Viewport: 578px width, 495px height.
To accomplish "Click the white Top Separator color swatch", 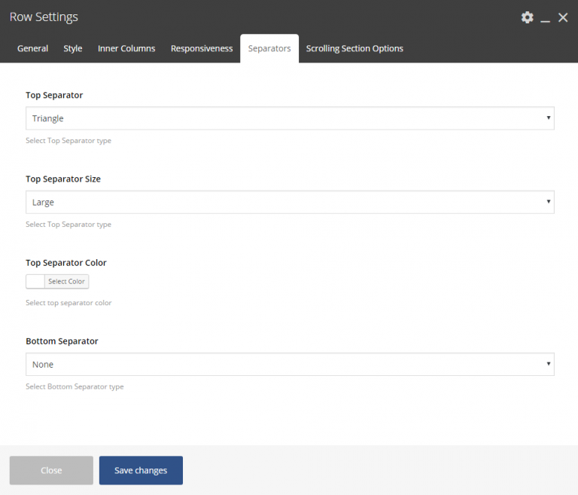I will pos(35,282).
